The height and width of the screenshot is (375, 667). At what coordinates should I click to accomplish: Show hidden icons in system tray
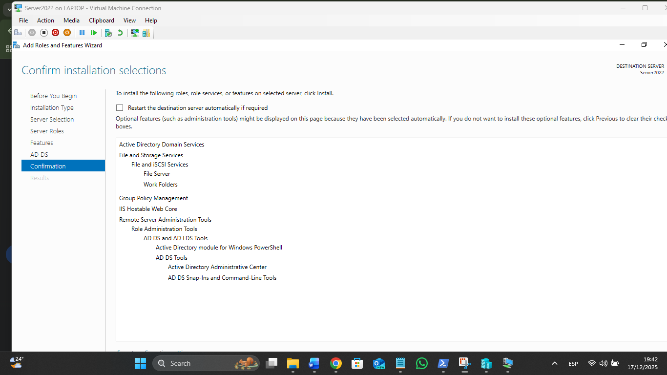coord(554,364)
